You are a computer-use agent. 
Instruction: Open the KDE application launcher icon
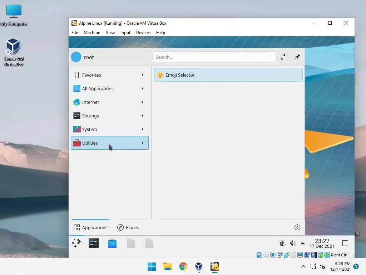[76, 243]
